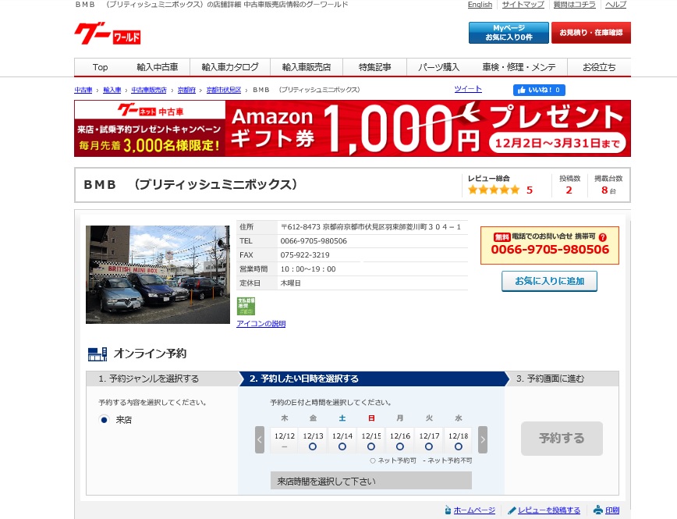Open the 輸入車カタログ navigation tab
Screen dimensions: 677x519
(229, 67)
